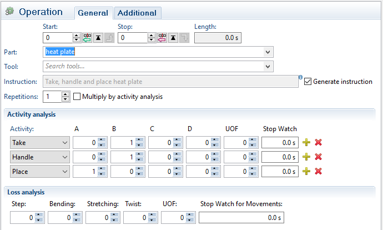Select the General tab

point(93,13)
